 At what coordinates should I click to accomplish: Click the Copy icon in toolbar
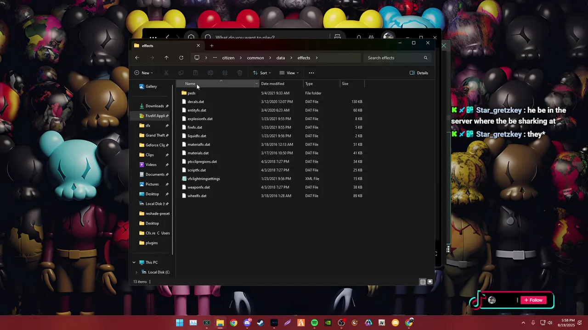[181, 73]
